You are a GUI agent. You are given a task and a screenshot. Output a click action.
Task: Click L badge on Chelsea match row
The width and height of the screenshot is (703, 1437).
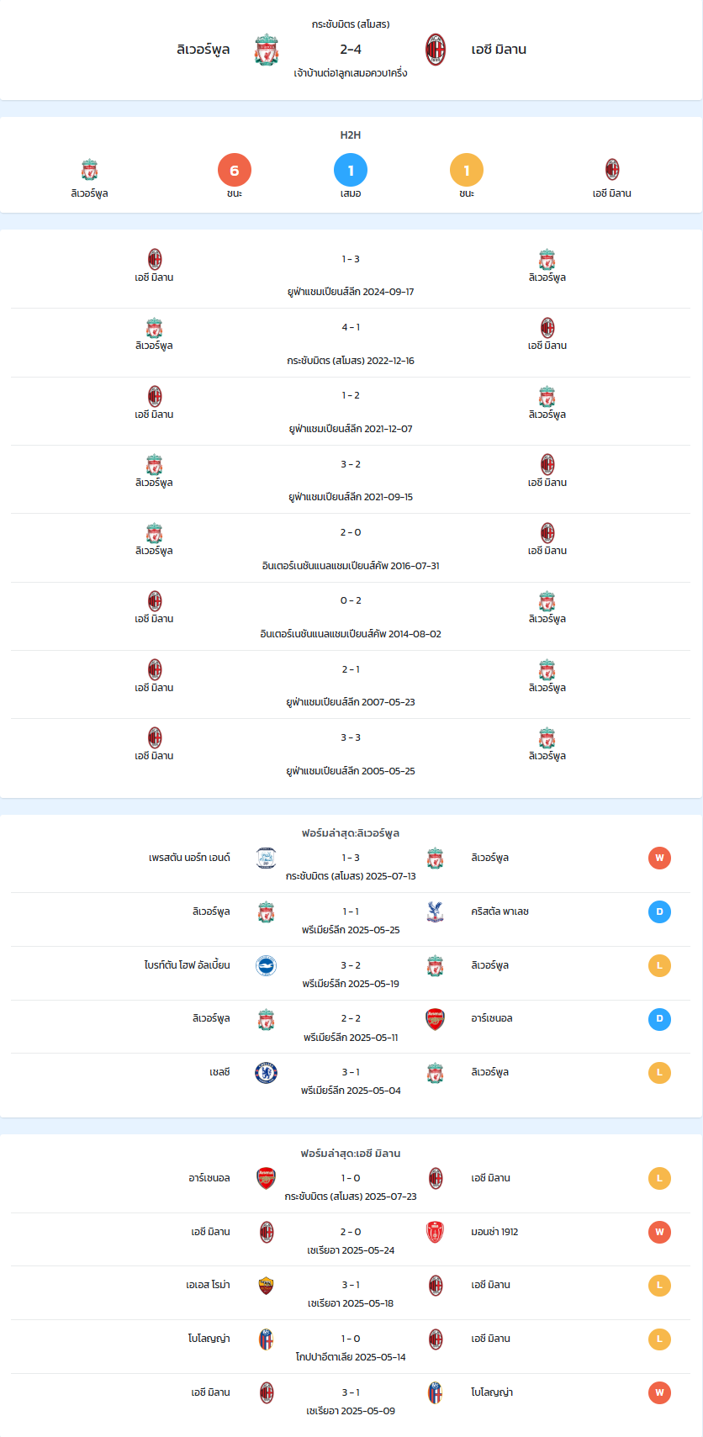click(659, 1072)
